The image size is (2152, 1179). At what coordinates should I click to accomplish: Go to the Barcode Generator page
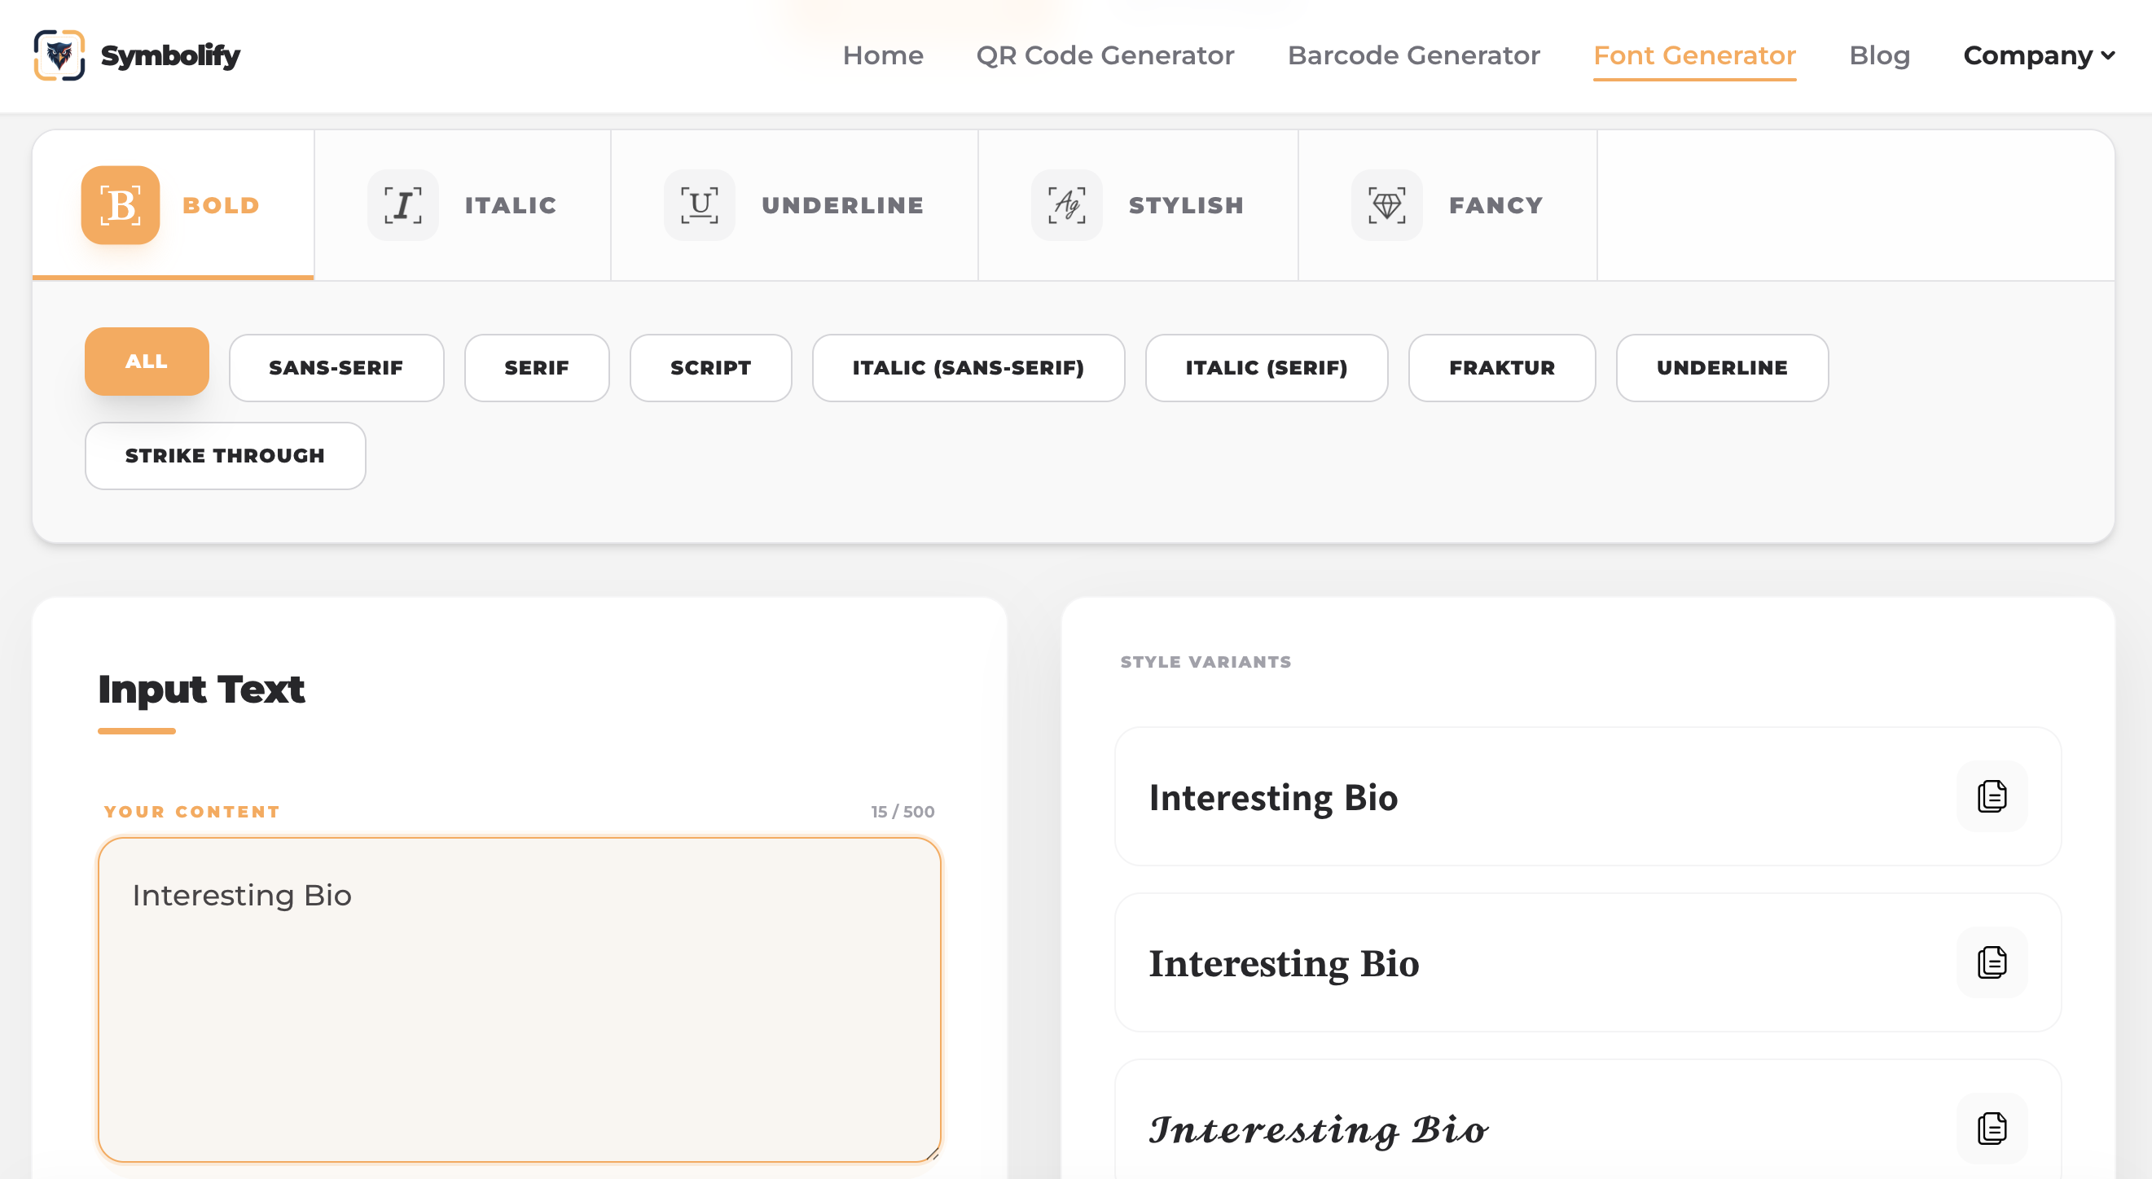point(1413,55)
